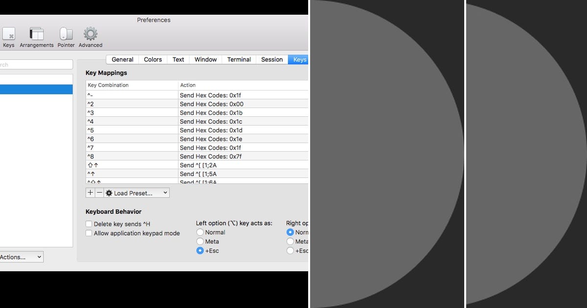
Task: Remove key mapping with minus button
Action: (x=99, y=193)
